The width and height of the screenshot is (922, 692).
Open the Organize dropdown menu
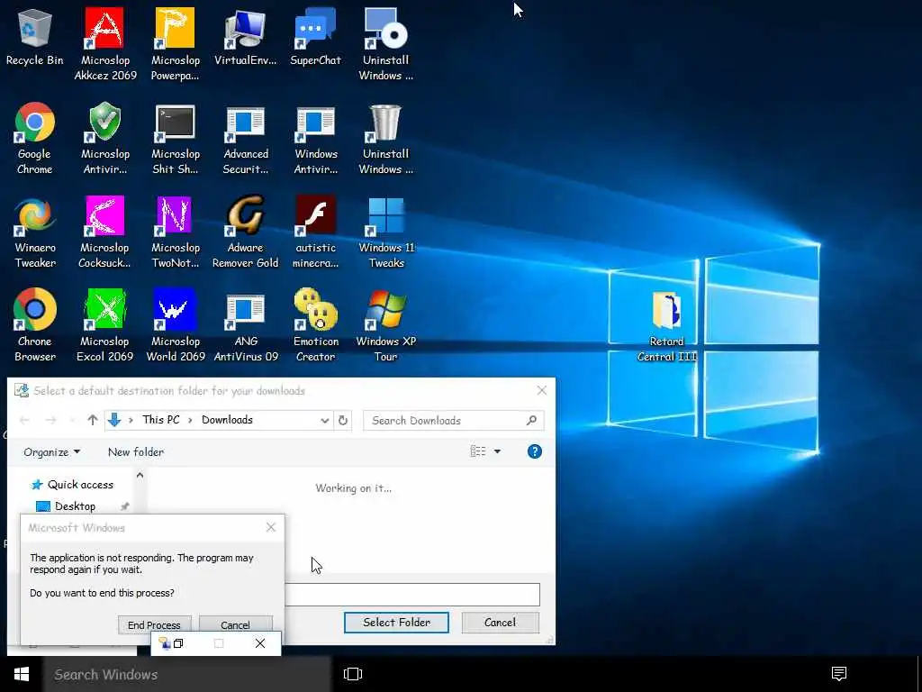click(x=51, y=452)
